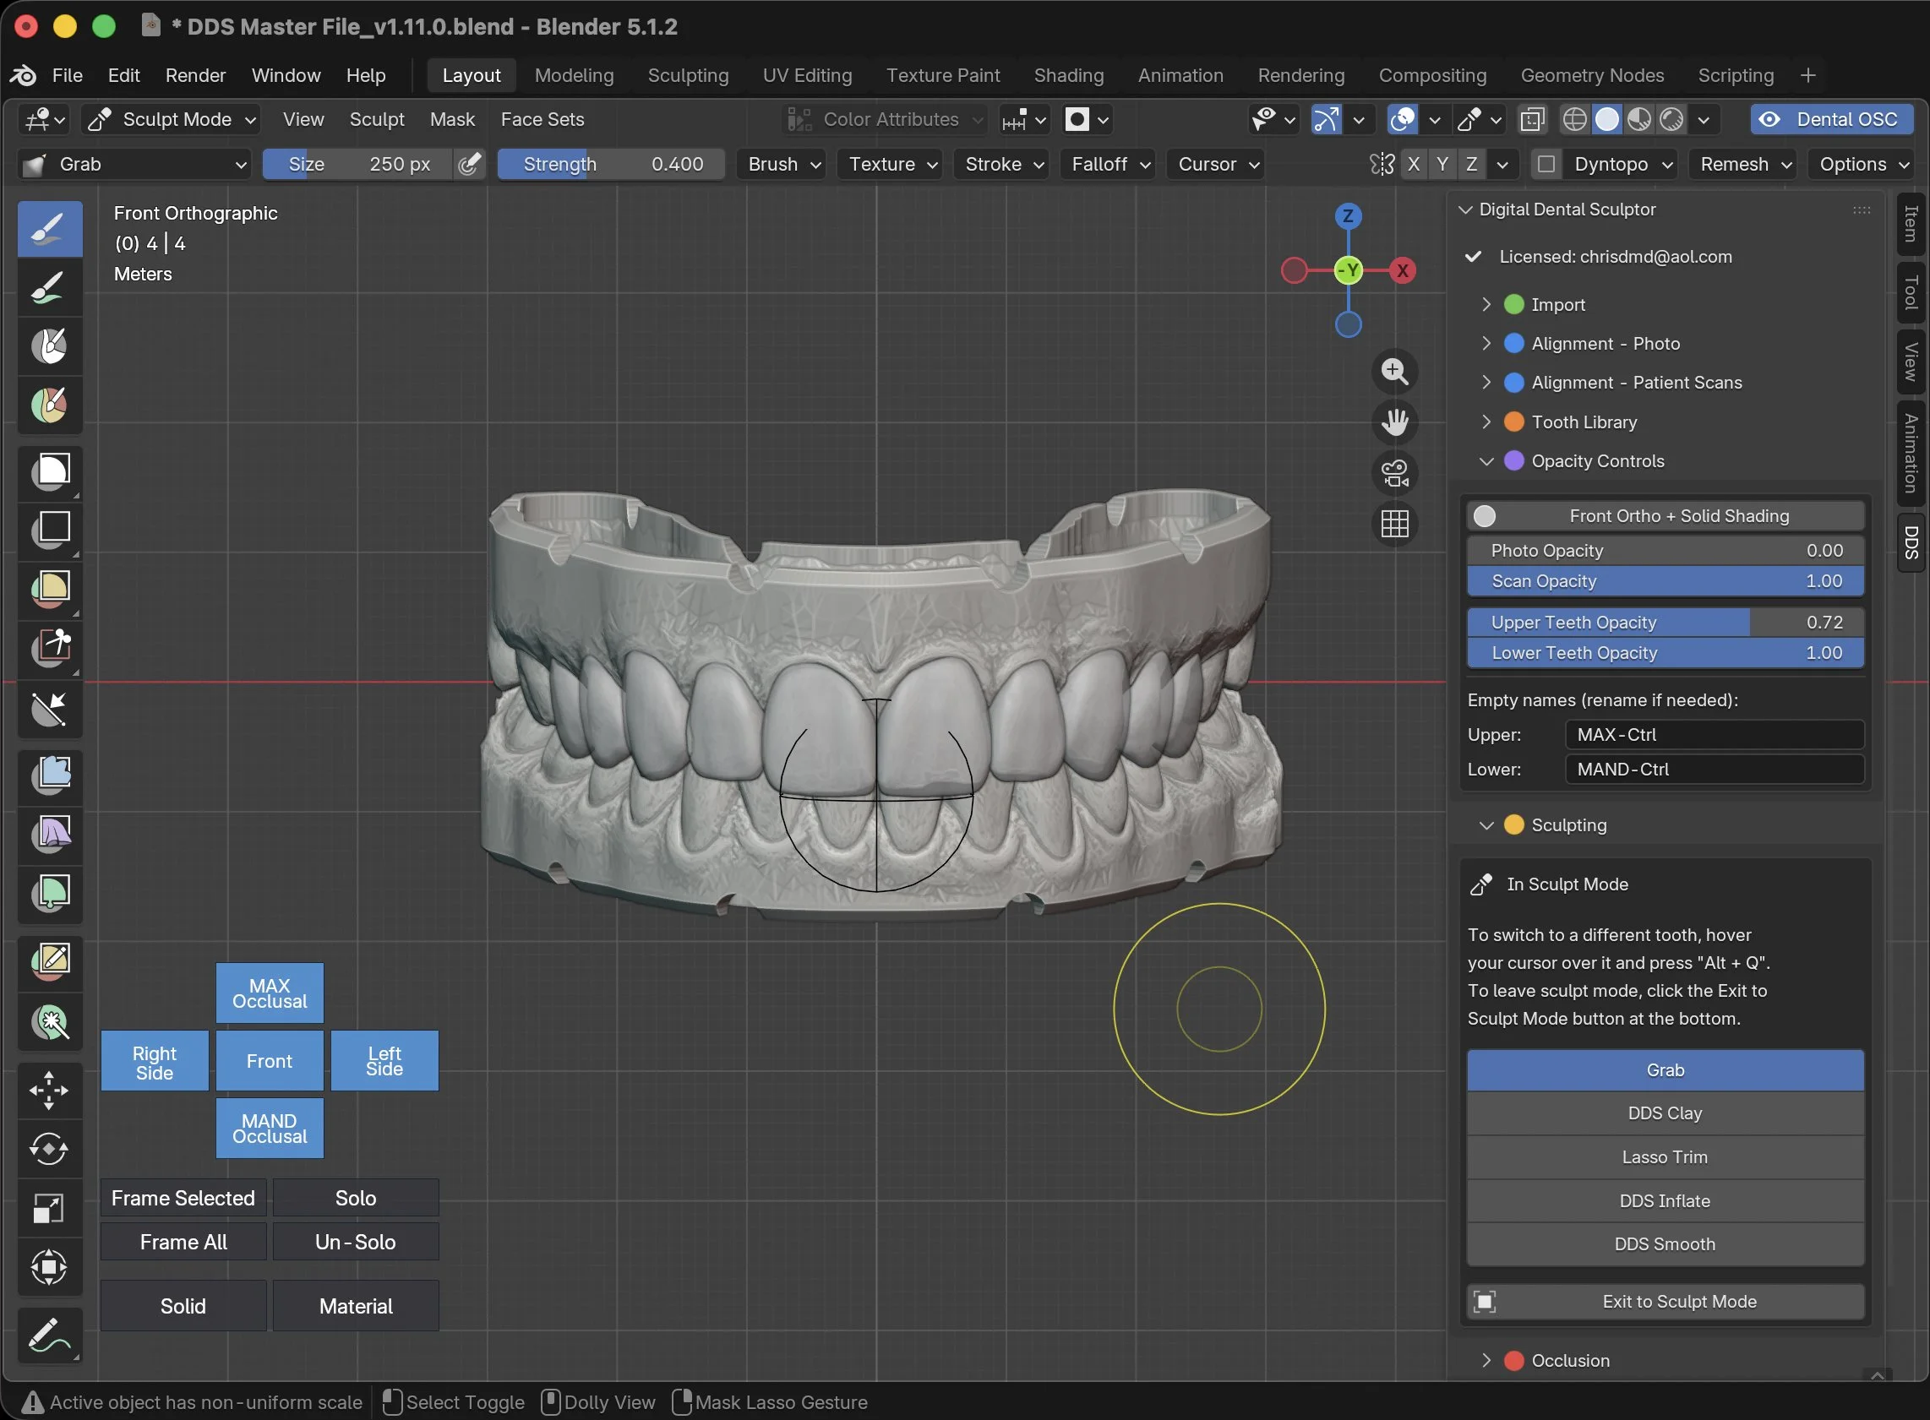1930x1420 pixels.
Task: Open the Stroke dropdown
Action: click(1002, 164)
